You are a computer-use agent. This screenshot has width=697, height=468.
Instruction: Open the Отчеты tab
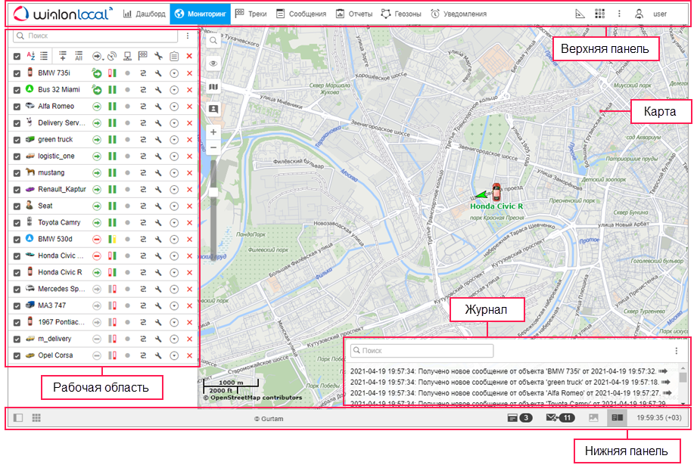point(354,14)
